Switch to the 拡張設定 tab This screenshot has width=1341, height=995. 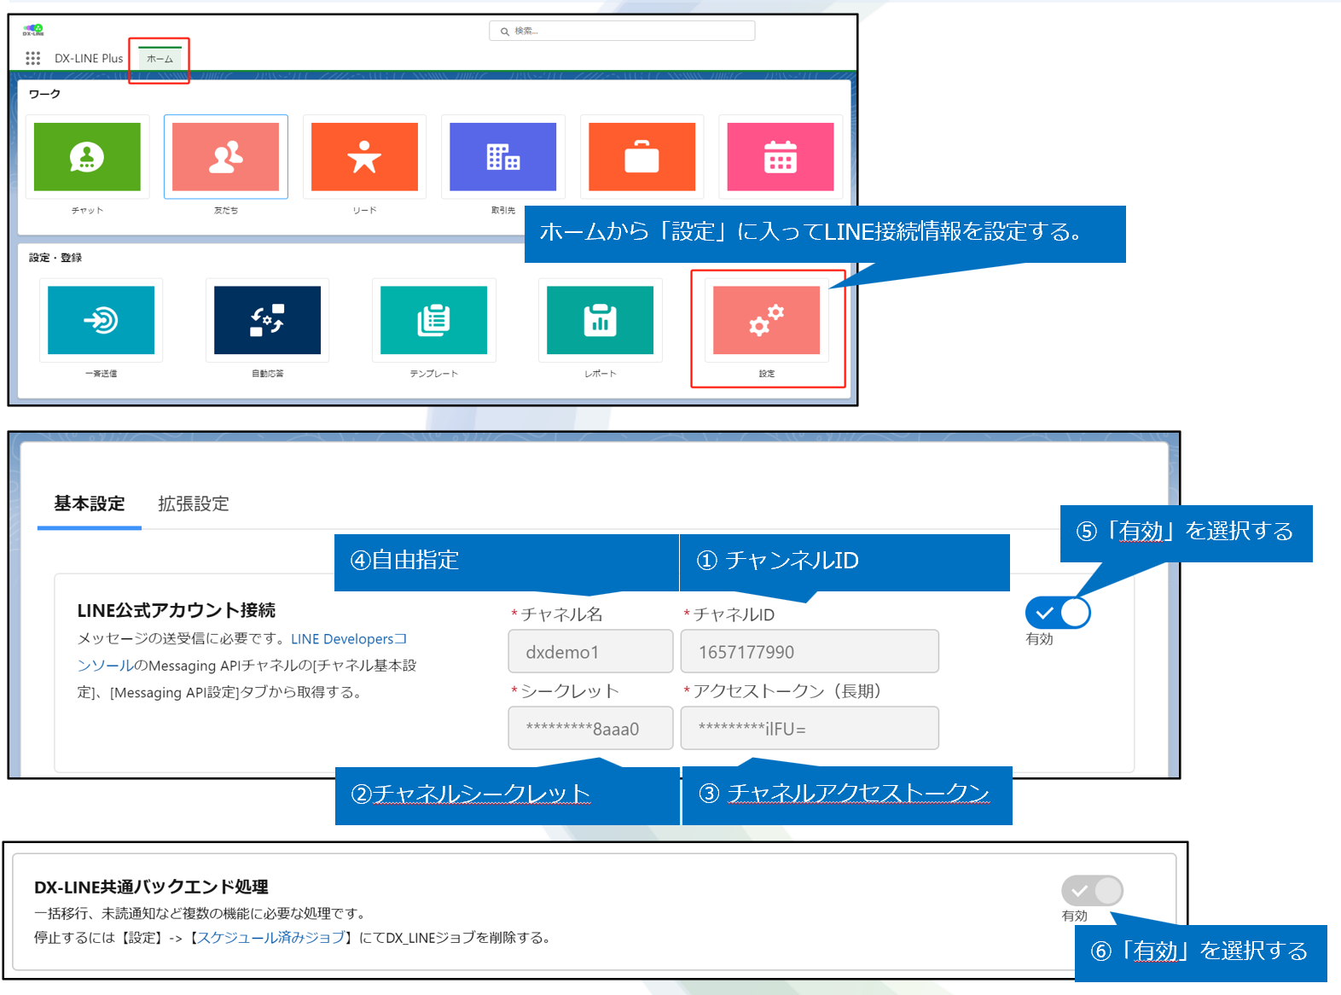click(x=194, y=503)
